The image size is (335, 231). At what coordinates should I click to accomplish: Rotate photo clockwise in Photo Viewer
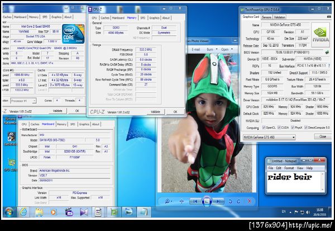point(238,201)
